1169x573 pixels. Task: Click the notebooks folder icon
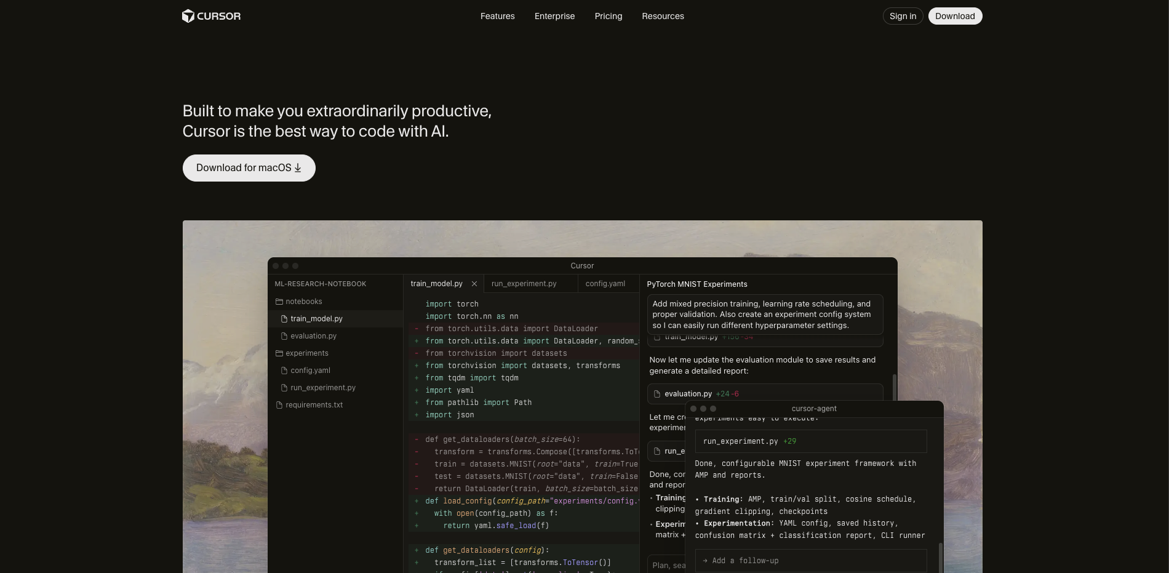pyautogui.click(x=279, y=302)
